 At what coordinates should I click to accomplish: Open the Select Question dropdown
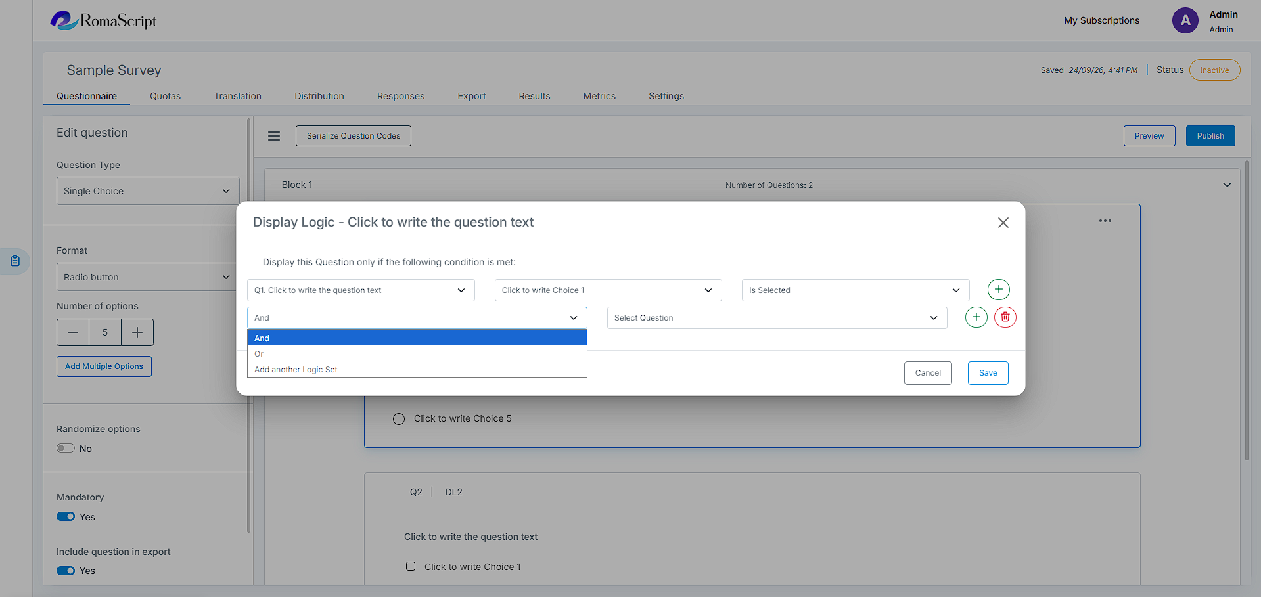tap(777, 318)
